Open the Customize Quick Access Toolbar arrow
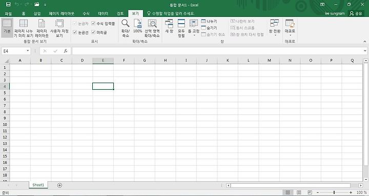The image size is (369, 196). point(45,5)
